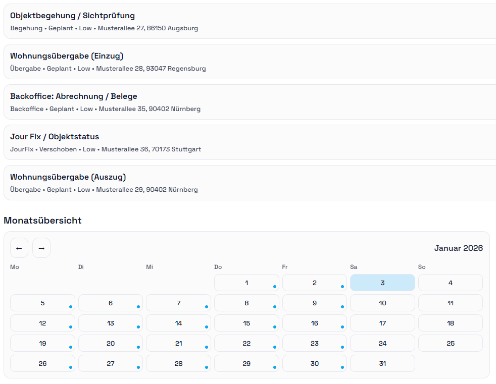Screen dimensions: 496x384
Task: Select day 8 in the month overview
Action: tap(246, 303)
